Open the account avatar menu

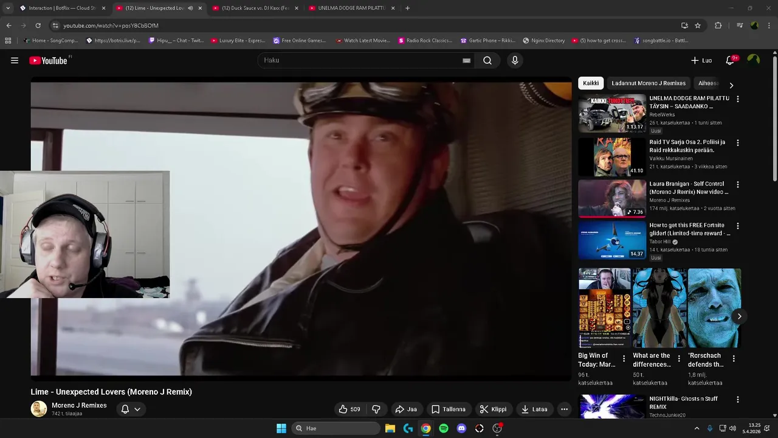(x=754, y=60)
